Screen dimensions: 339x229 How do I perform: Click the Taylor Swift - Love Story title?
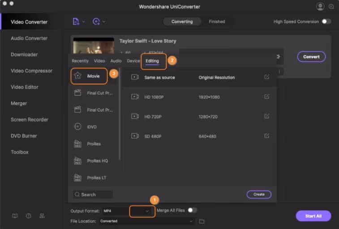coord(148,41)
